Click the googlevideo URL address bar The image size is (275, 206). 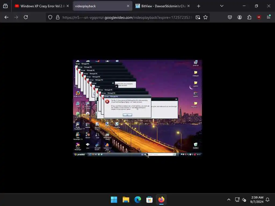(127, 17)
